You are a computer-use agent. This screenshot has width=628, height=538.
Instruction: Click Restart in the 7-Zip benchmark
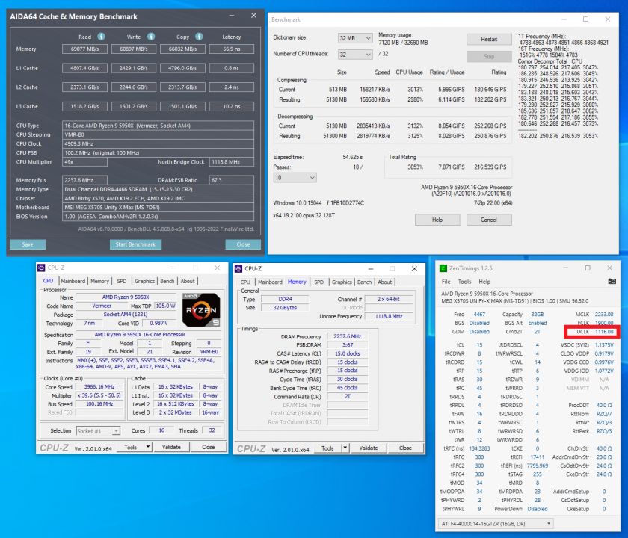489,39
